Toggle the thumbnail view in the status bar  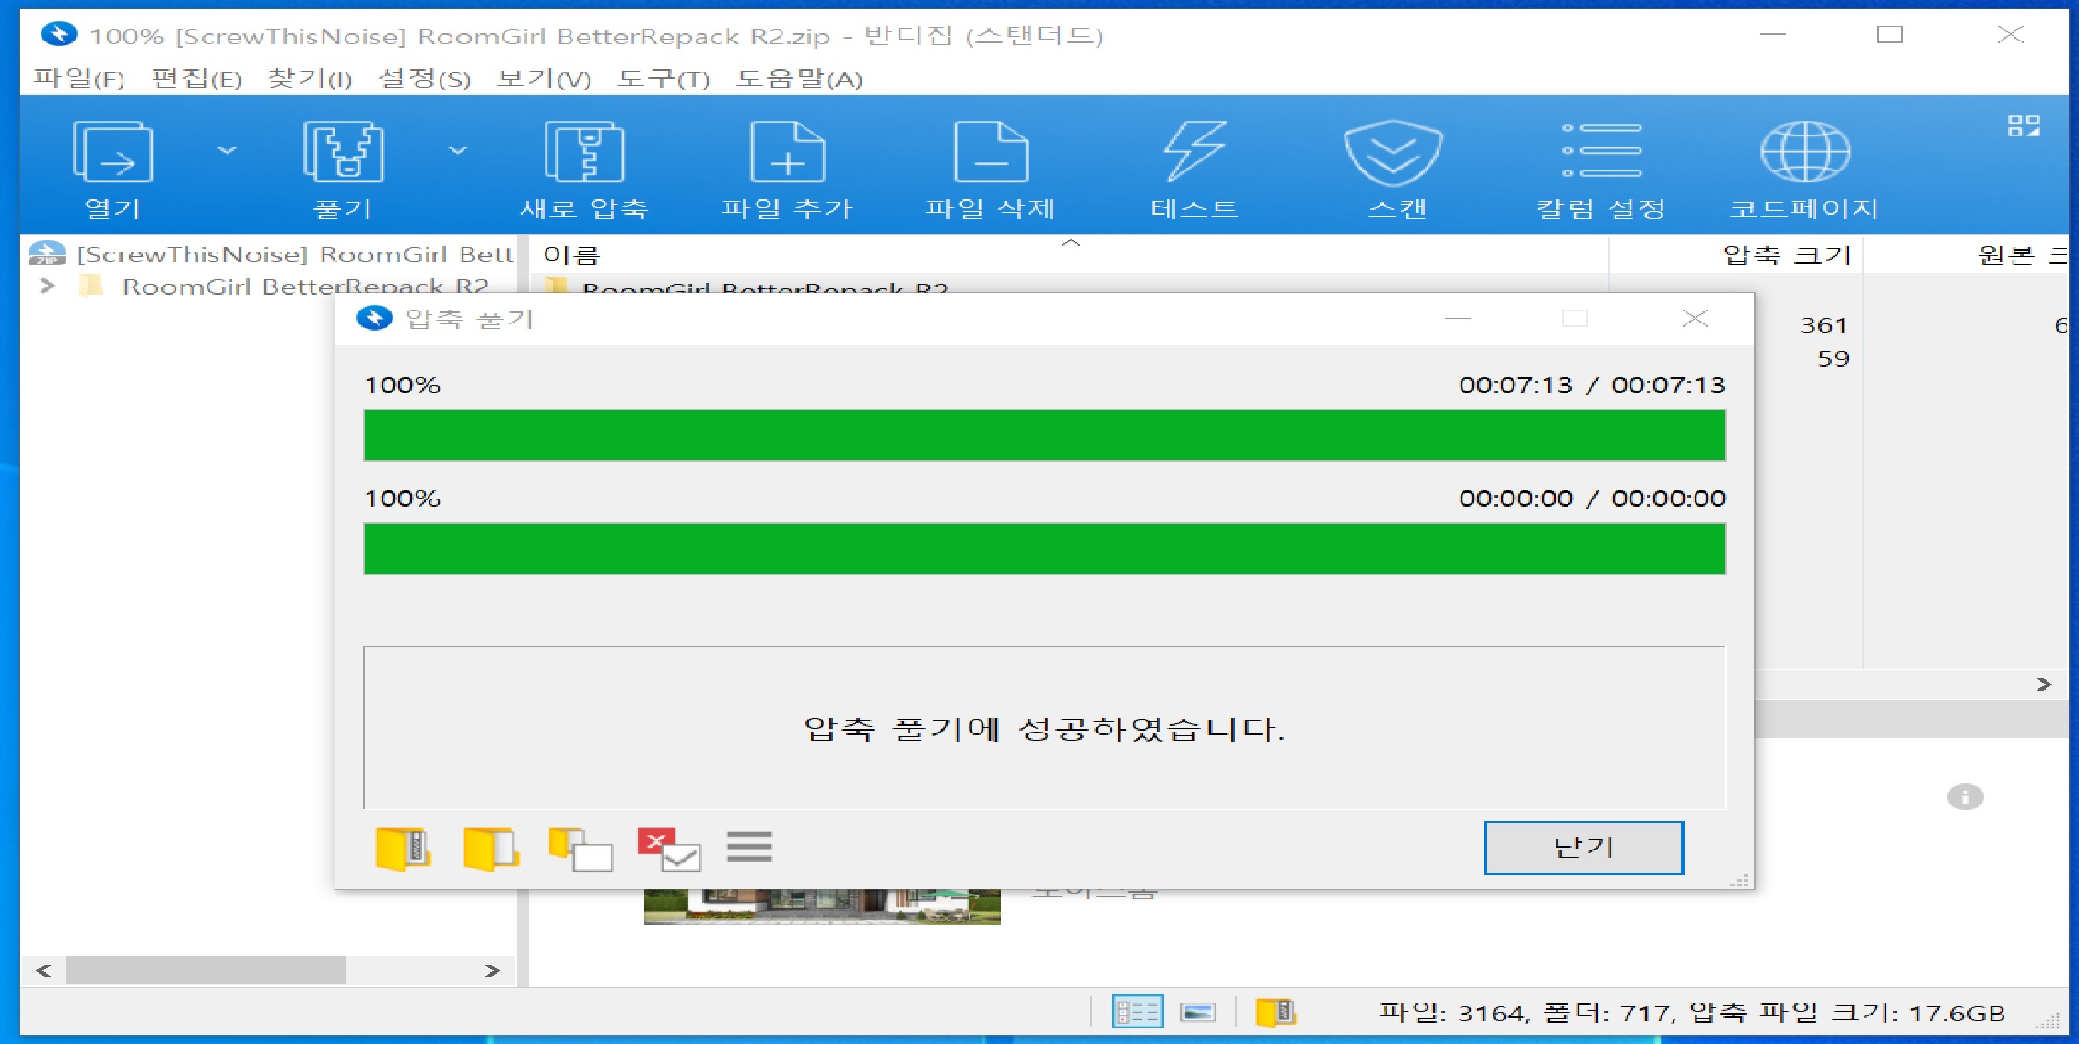(x=1198, y=1013)
